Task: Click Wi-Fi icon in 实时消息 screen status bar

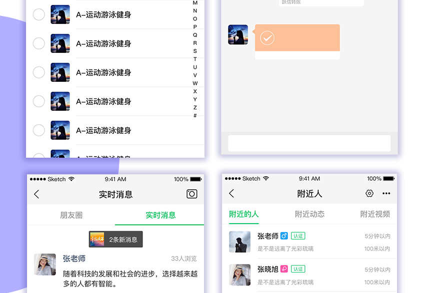Action: pyautogui.click(x=71, y=179)
